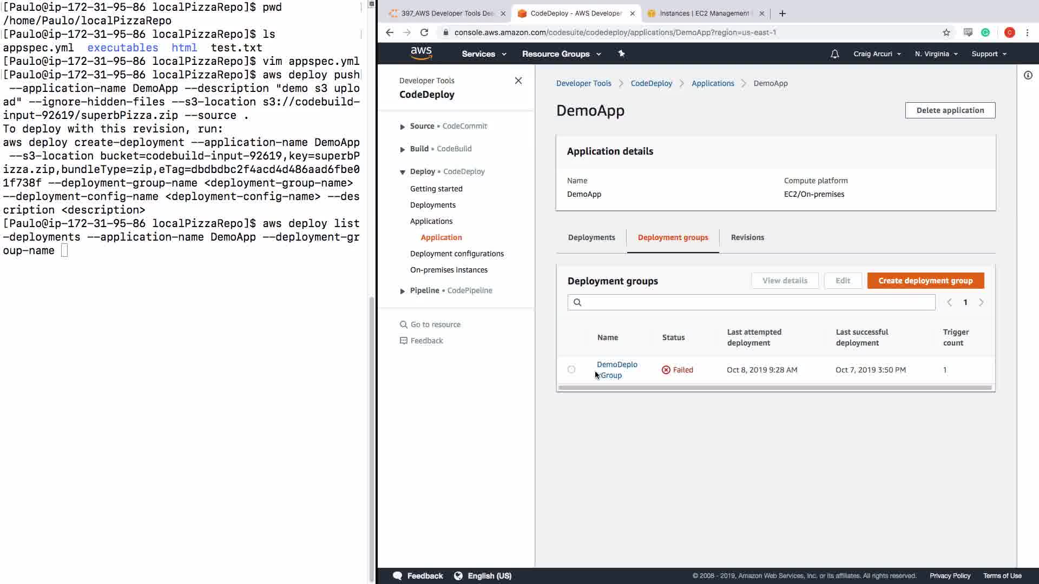Click the AWS logo home icon
1039x584 pixels.
421,53
